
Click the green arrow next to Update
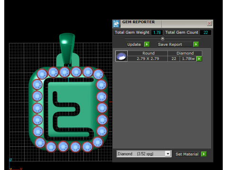coord(147,44)
